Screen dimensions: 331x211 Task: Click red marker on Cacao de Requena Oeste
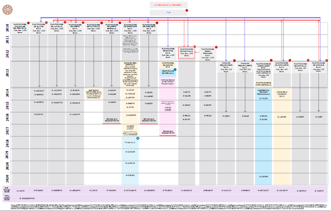tap(253, 61)
